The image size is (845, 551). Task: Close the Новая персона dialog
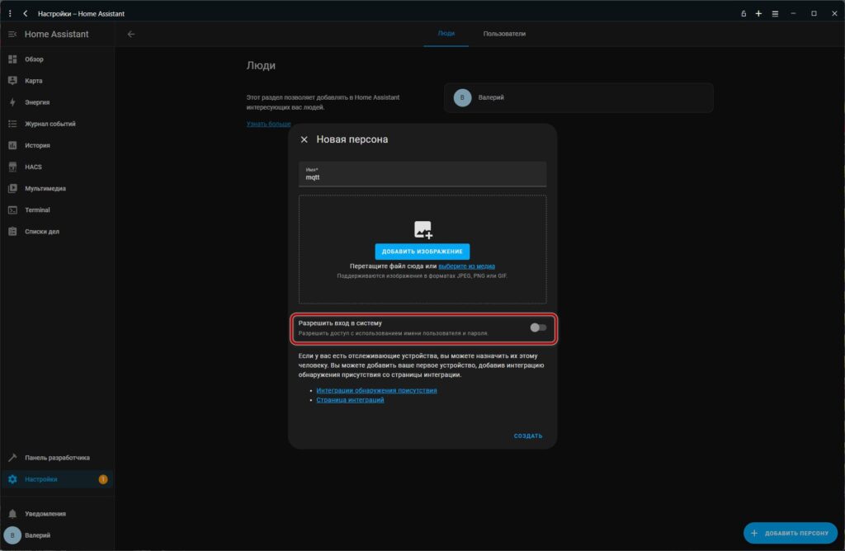pyautogui.click(x=304, y=140)
